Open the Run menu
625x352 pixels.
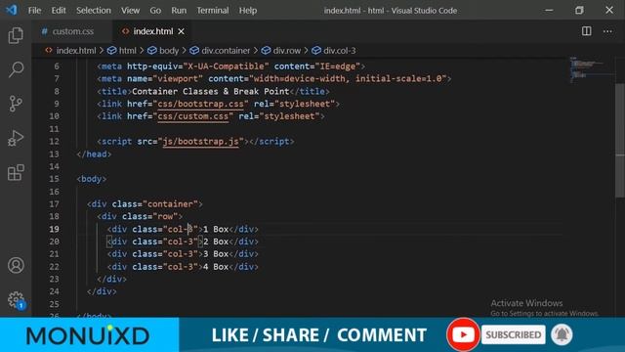point(179,11)
